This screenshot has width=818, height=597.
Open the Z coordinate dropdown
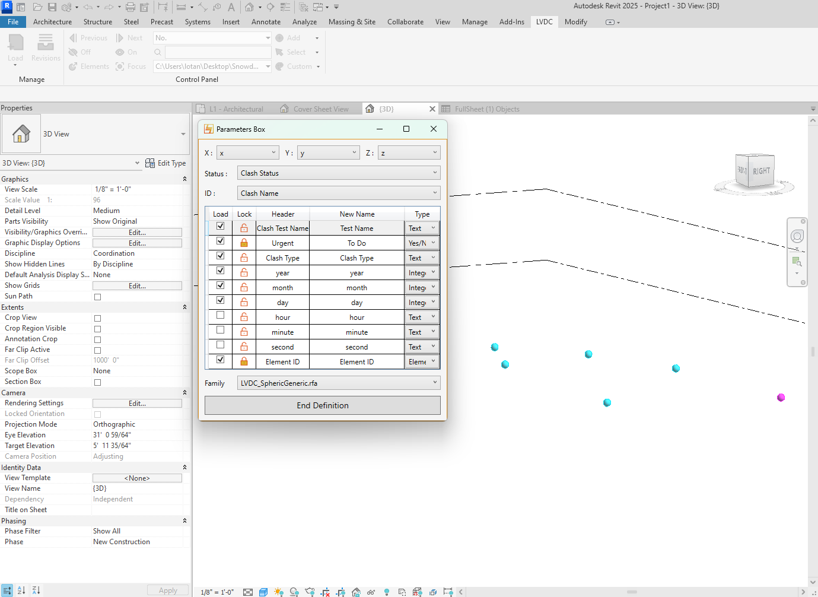coord(409,153)
